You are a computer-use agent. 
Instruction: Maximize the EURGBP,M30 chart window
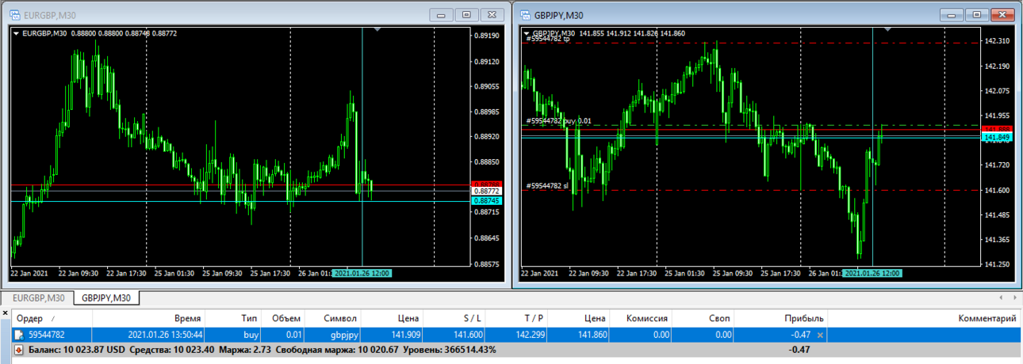pyautogui.click(x=466, y=14)
